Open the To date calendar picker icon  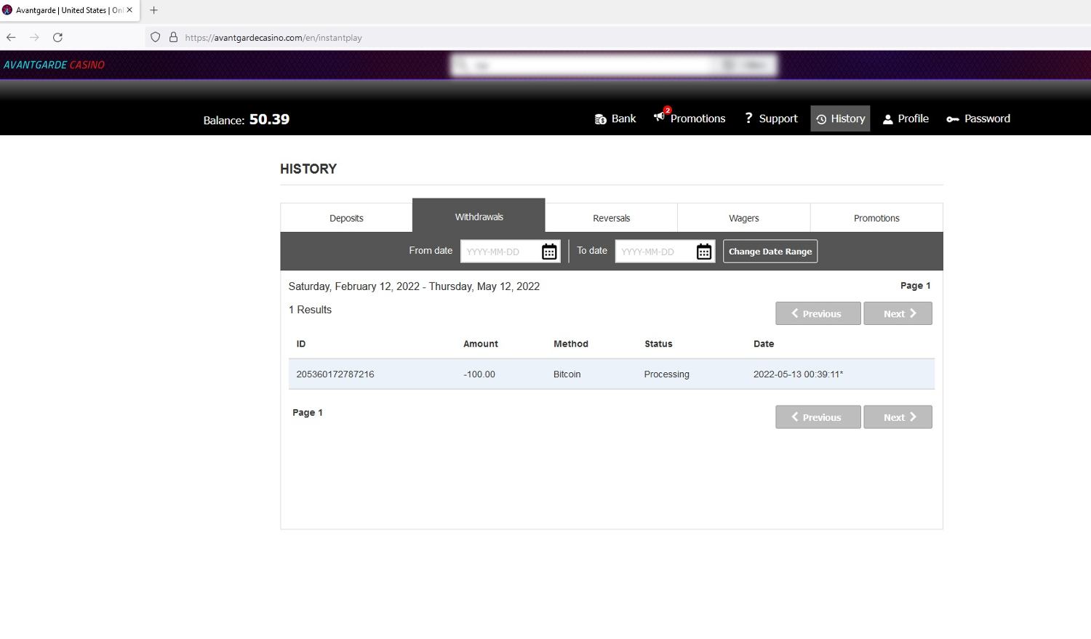tap(703, 252)
